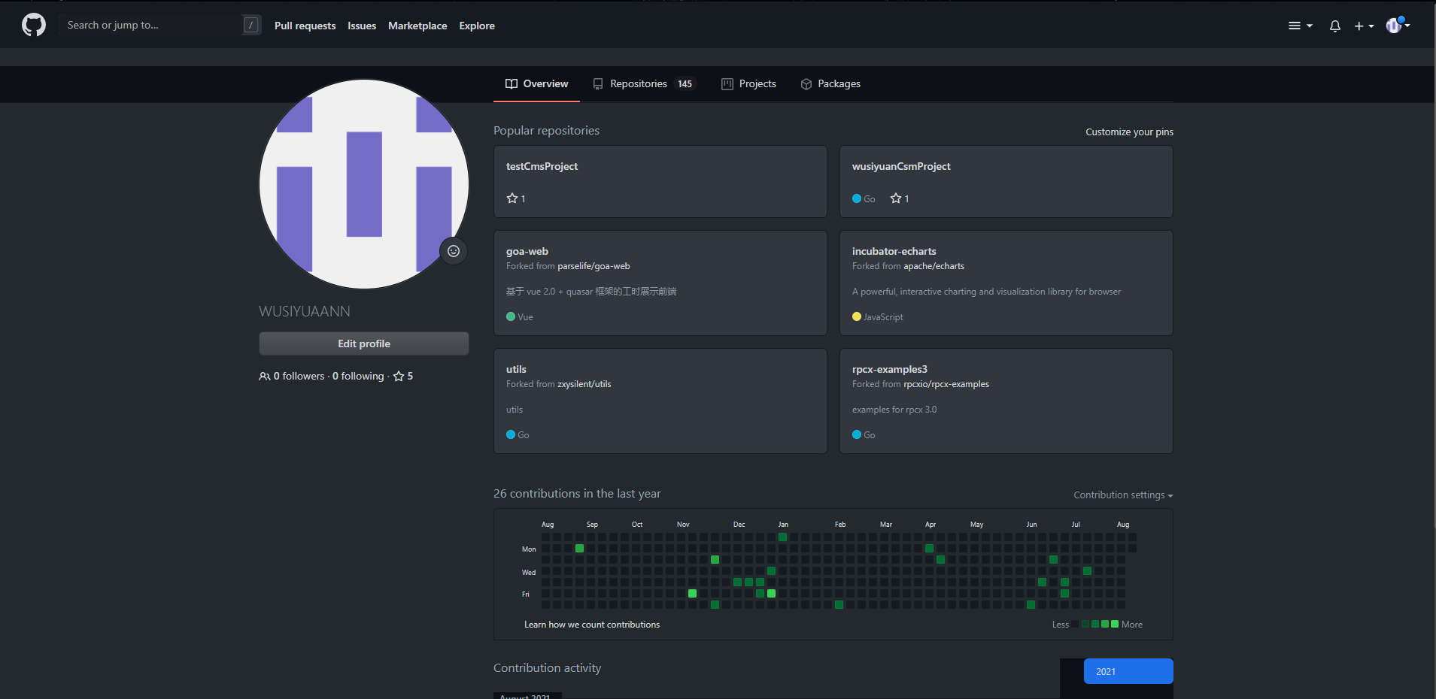Open the user avatar menu
Image resolution: width=1436 pixels, height=699 pixels.
[1398, 26]
